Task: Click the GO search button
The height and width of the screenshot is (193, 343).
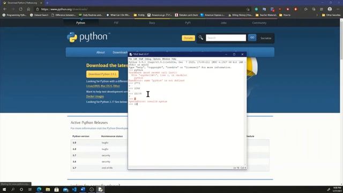Action: tap(252, 38)
